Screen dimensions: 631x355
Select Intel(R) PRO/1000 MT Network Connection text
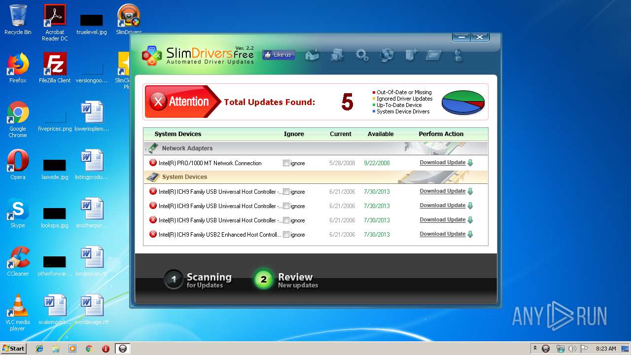(x=210, y=163)
